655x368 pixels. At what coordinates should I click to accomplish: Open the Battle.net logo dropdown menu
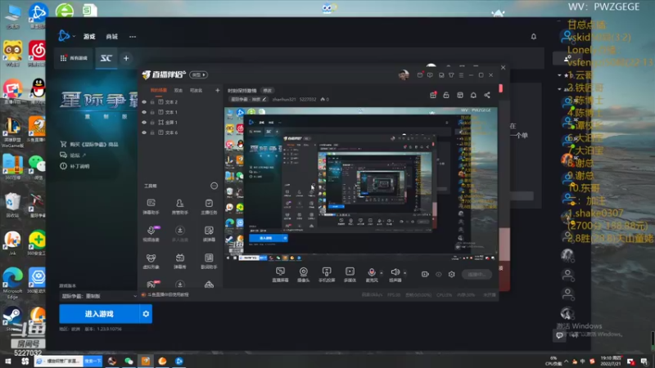tap(67, 36)
